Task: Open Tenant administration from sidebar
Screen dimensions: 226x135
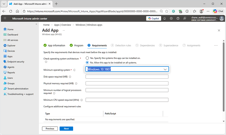Action: click(18, 89)
